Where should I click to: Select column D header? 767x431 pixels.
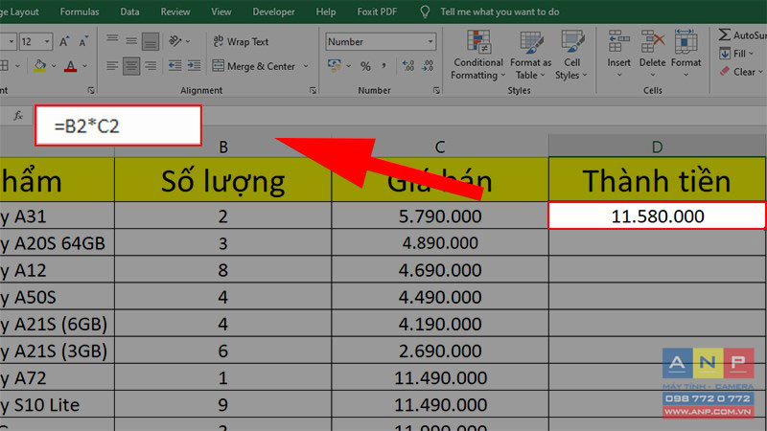657,147
